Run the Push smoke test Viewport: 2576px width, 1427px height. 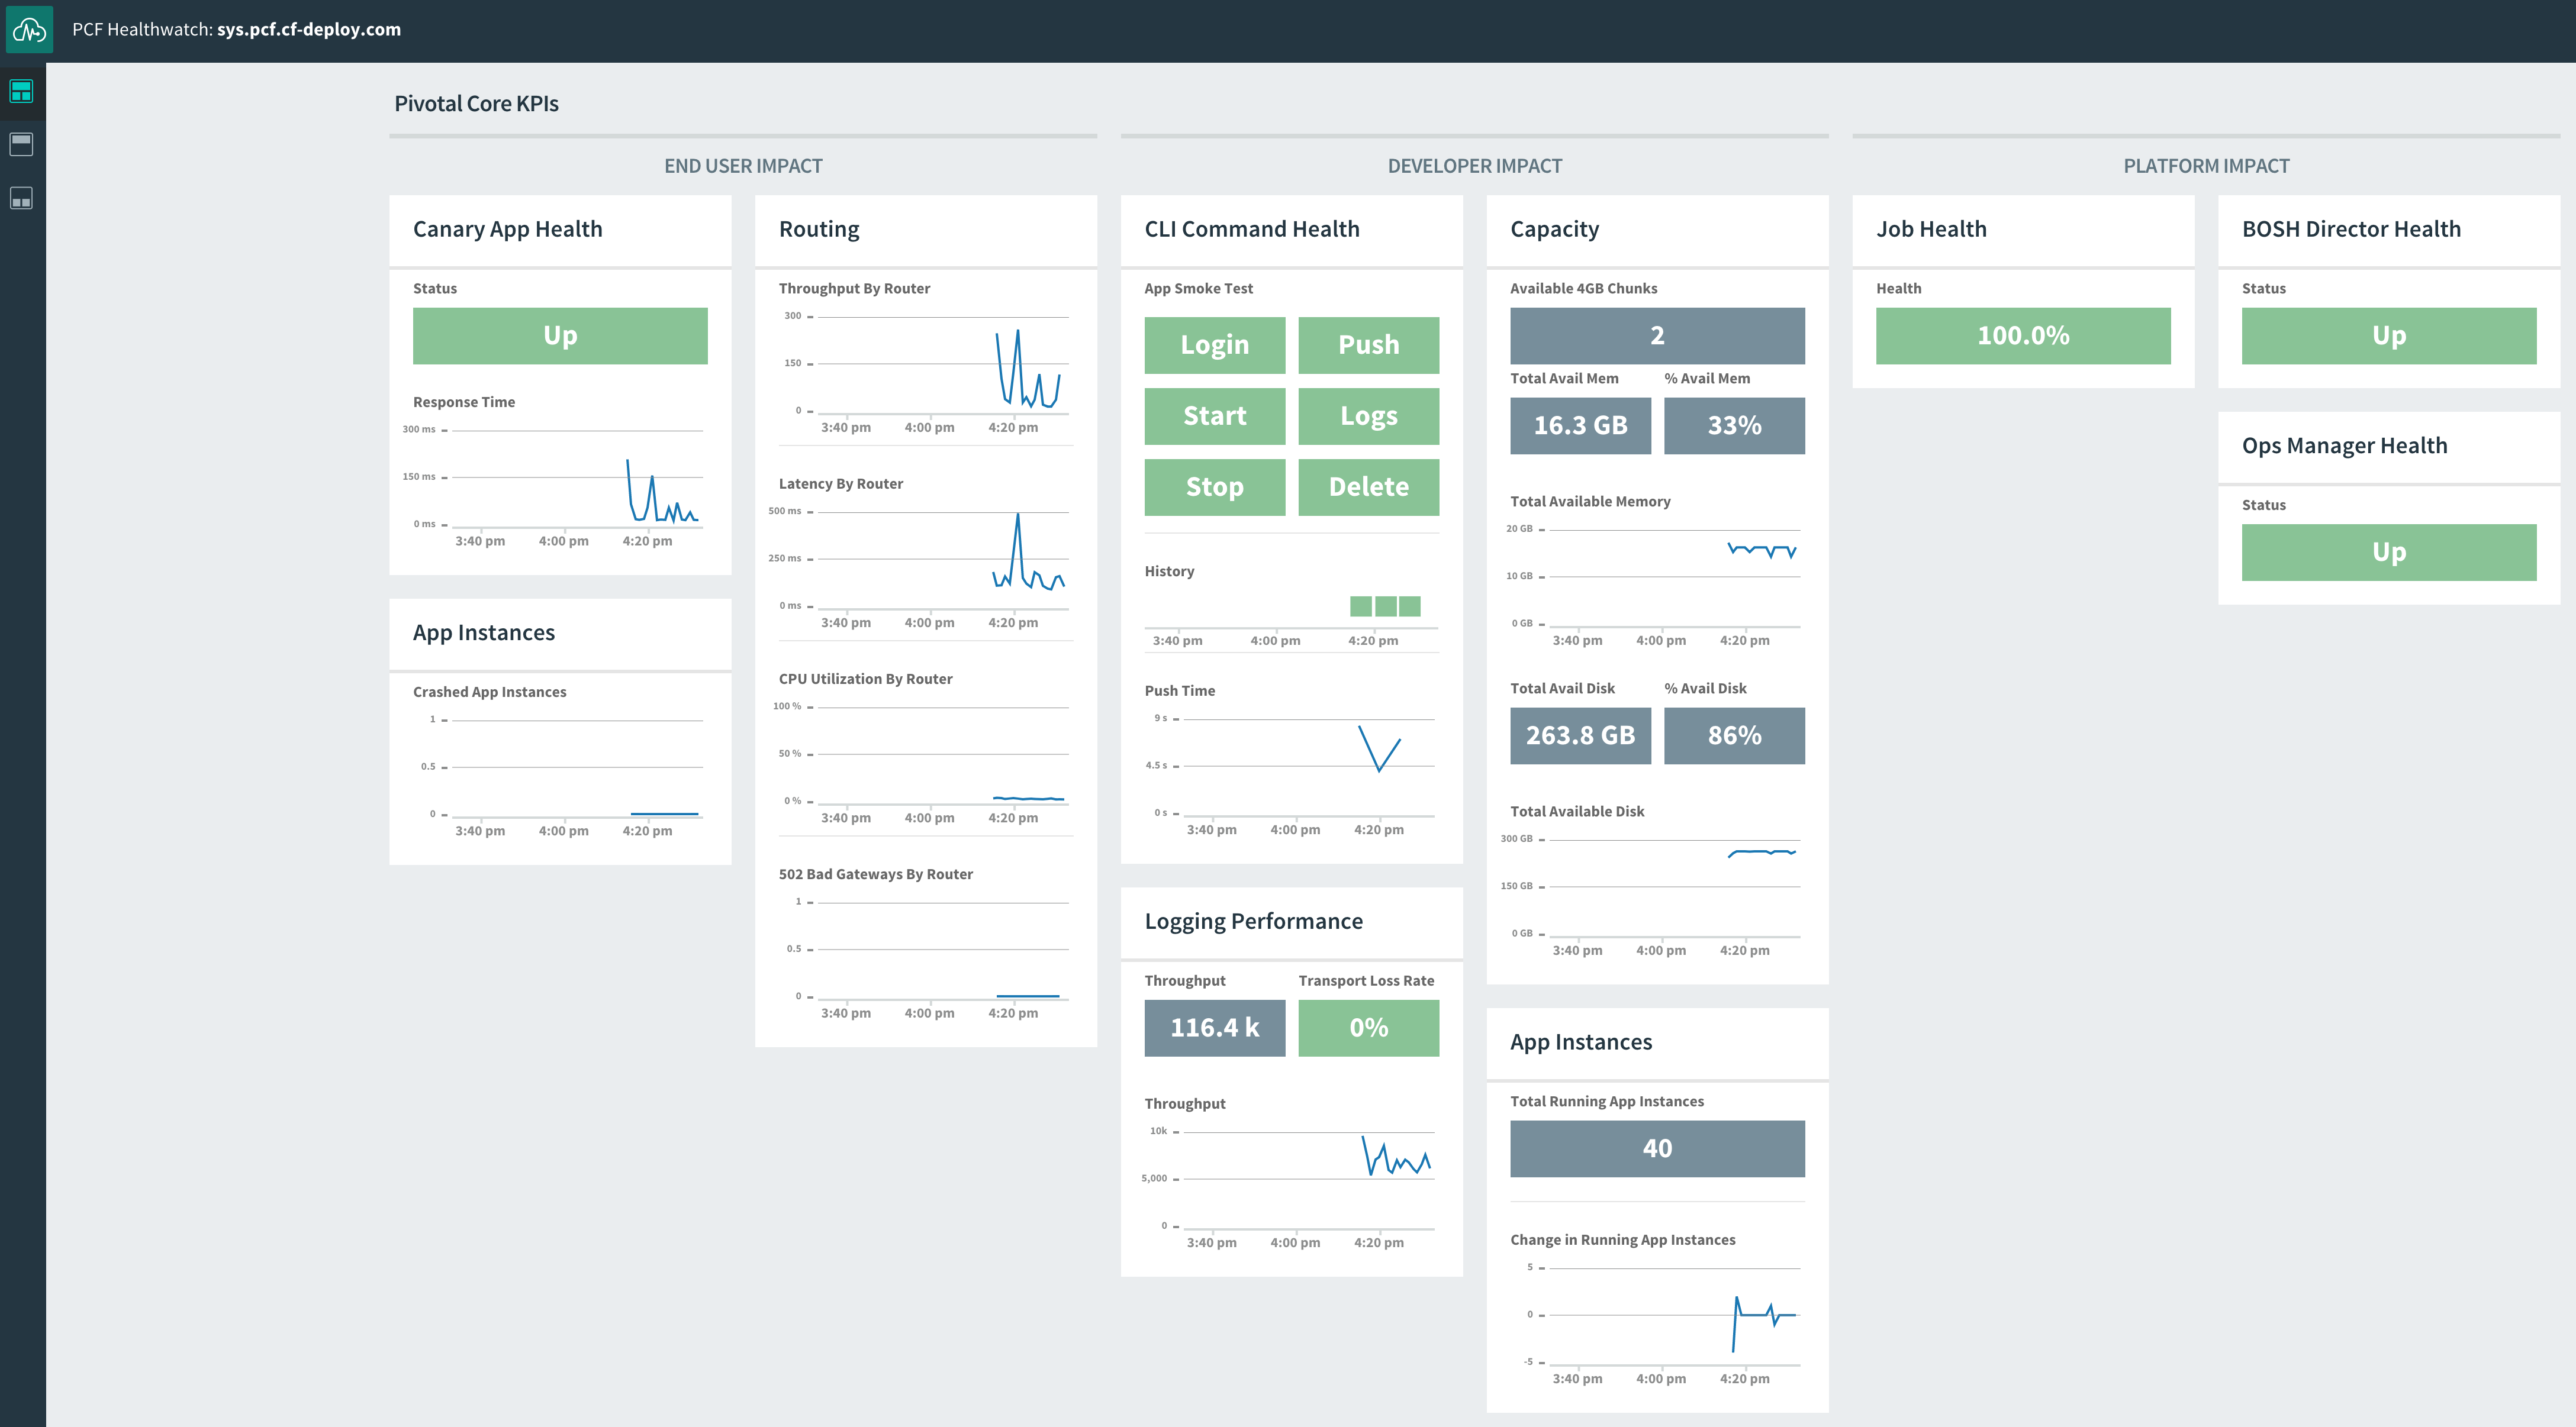pos(1368,345)
